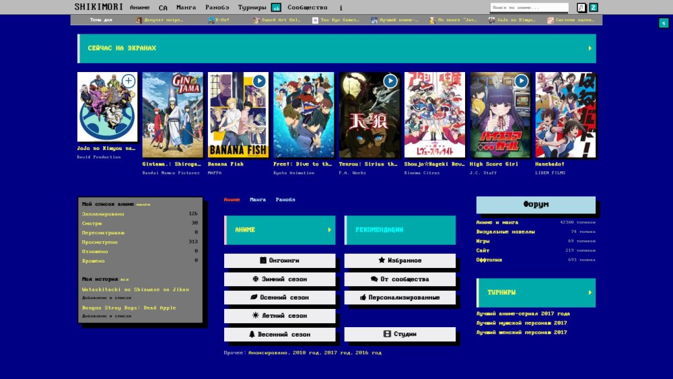Open the Сообщество menu in header
This screenshot has width=673, height=379.
308,7
